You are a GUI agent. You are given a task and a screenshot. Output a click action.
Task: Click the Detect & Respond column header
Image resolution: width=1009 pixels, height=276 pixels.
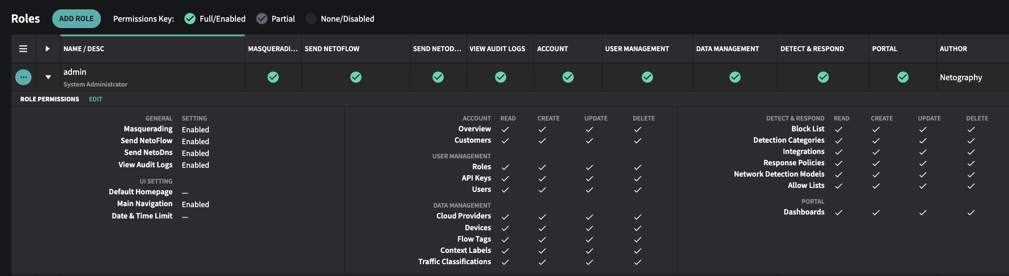click(812, 49)
